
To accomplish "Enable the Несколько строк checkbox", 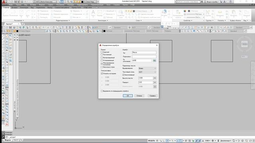I will point(102,67).
